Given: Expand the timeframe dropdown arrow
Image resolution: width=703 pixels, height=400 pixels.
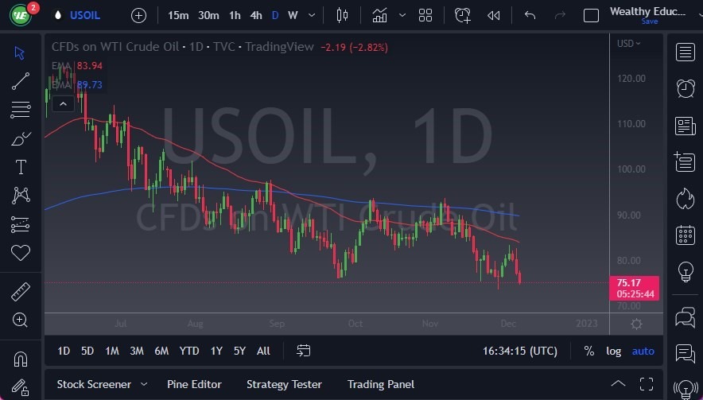Looking at the screenshot, I should point(312,16).
